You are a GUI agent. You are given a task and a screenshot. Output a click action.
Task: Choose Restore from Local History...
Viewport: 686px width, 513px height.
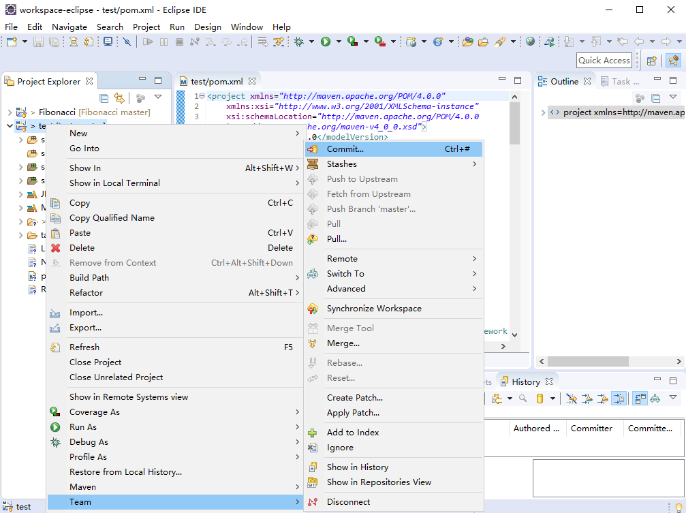174,472
